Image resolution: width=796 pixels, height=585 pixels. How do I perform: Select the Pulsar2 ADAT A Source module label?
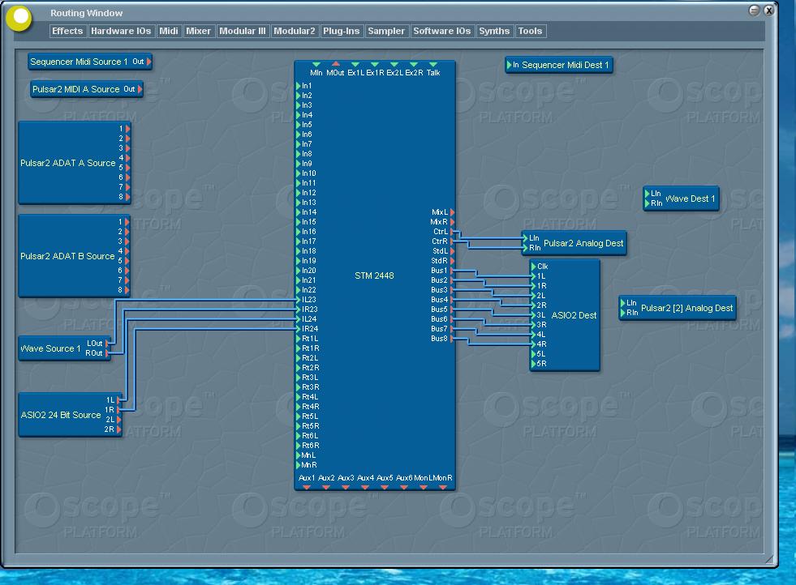tap(68, 163)
